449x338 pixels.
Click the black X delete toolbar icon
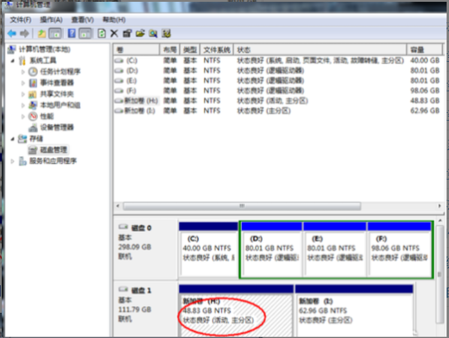(114, 33)
